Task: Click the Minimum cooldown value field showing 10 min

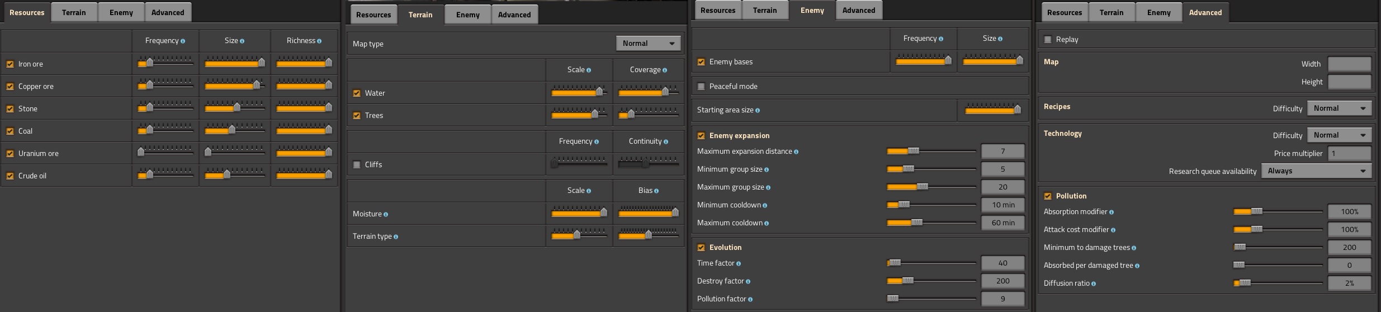Action: (1003, 205)
